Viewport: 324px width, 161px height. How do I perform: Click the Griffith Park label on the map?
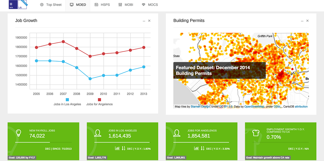265,36
